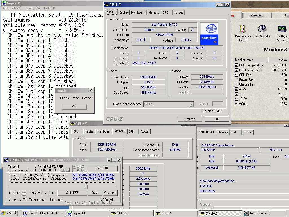Open the Help menu in Super PI
289x217 pixels.
click(49, 8)
